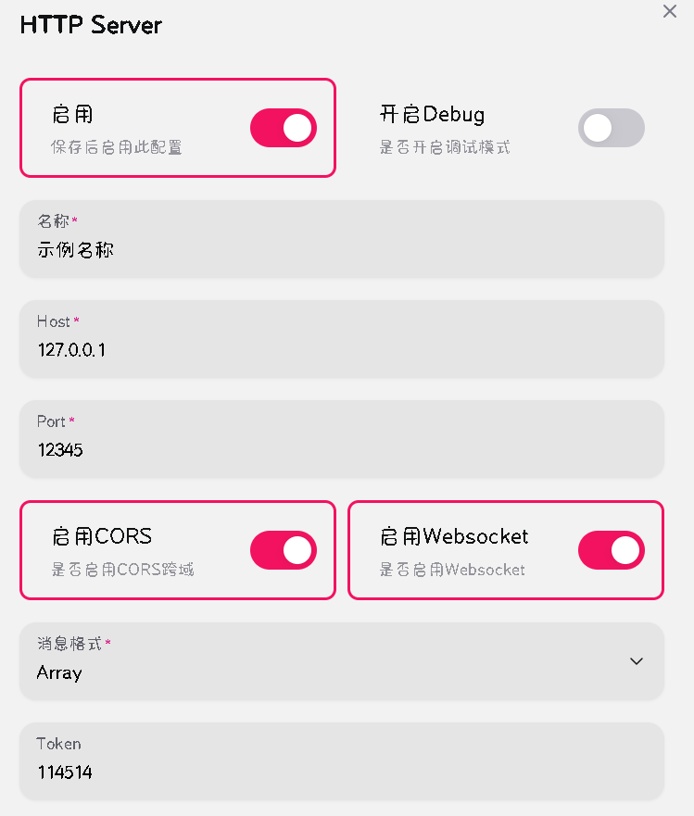Click the 保存后启用此配置 description text

coord(116,147)
